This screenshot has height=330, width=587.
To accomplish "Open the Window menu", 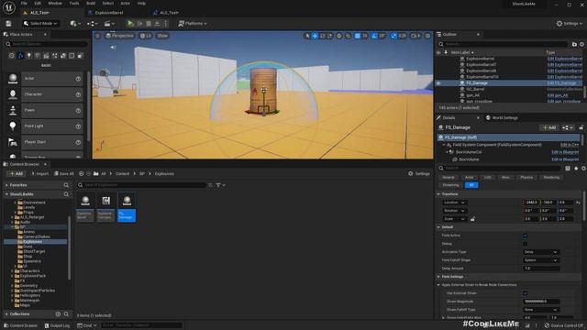I will tap(55, 4).
